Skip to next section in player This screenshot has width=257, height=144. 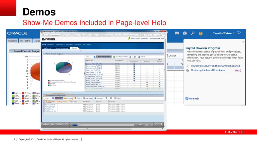(x=59, y=125)
